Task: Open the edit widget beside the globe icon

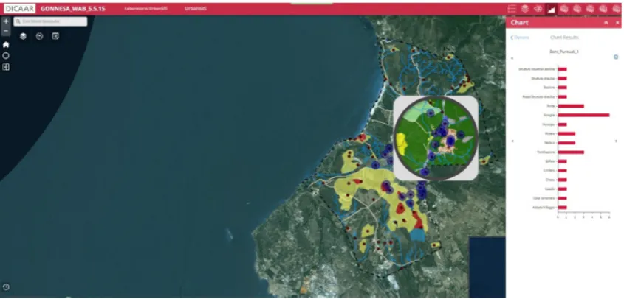Action: (55, 36)
